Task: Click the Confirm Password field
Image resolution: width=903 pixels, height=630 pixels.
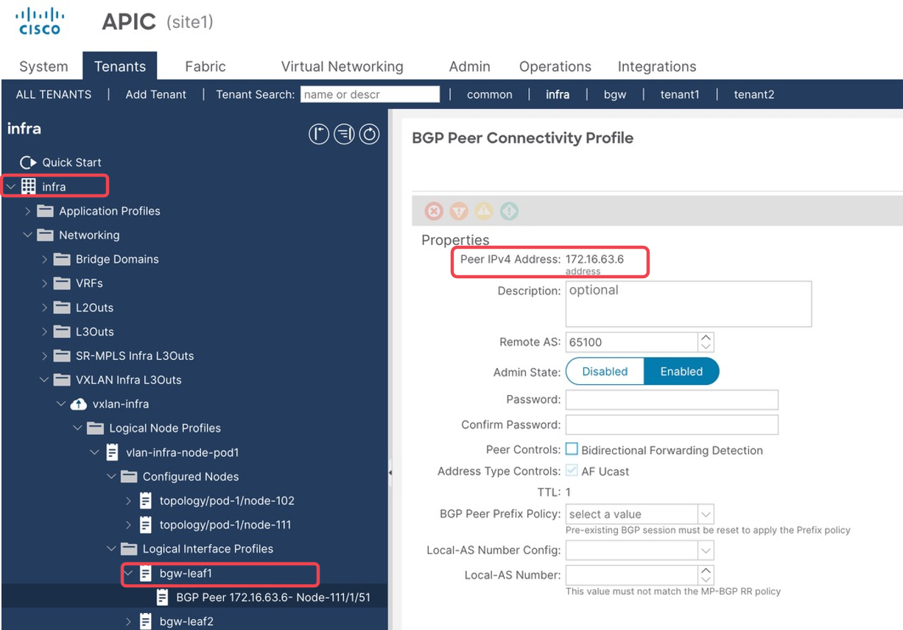Action: (672, 425)
